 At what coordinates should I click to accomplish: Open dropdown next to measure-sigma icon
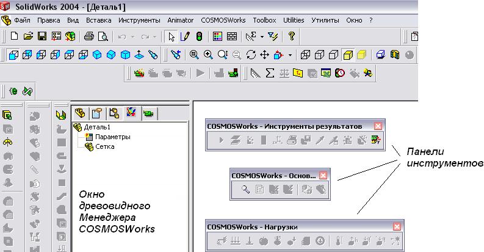(262, 37)
